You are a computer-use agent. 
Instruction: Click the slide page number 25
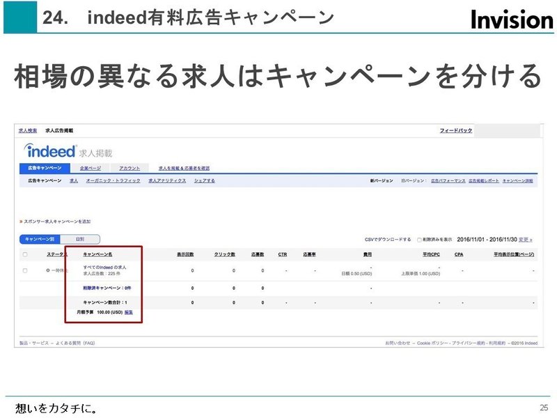[x=544, y=408]
